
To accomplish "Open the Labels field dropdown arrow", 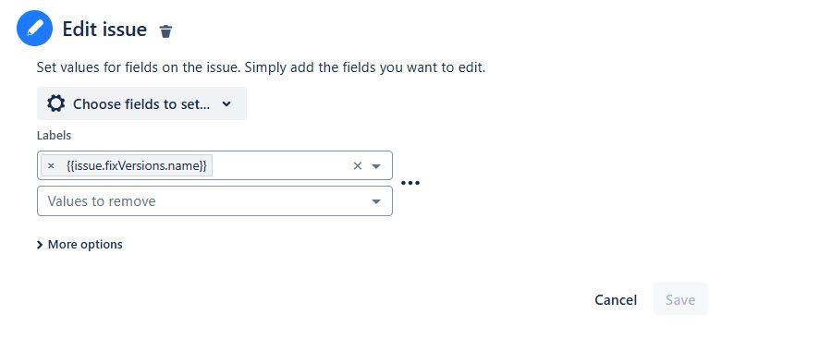I will coord(375,166).
